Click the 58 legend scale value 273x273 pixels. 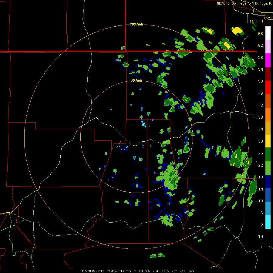coord(261,57)
